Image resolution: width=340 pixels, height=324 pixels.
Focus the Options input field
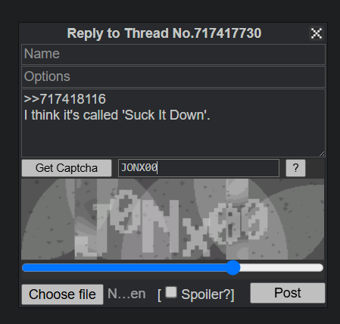tap(173, 76)
